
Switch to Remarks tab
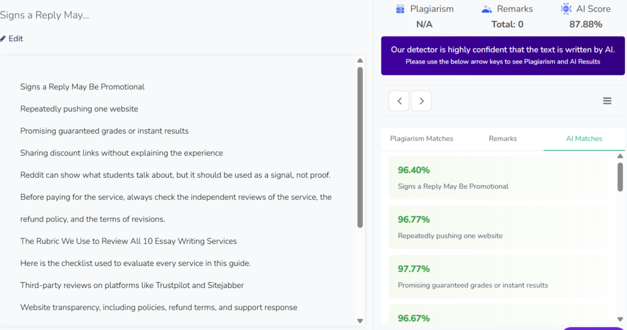[x=503, y=139]
